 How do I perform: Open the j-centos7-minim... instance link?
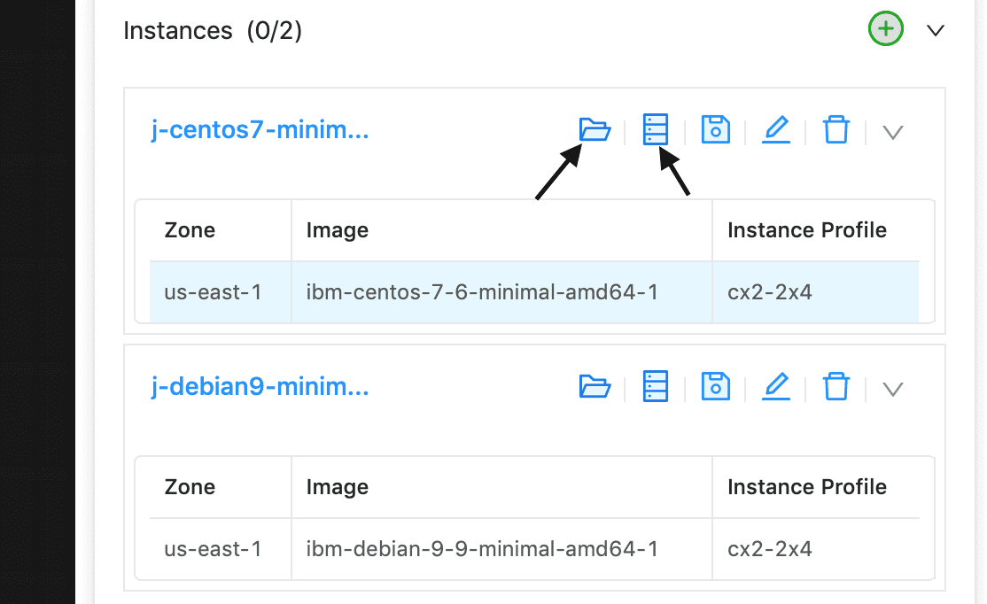pyautogui.click(x=260, y=129)
